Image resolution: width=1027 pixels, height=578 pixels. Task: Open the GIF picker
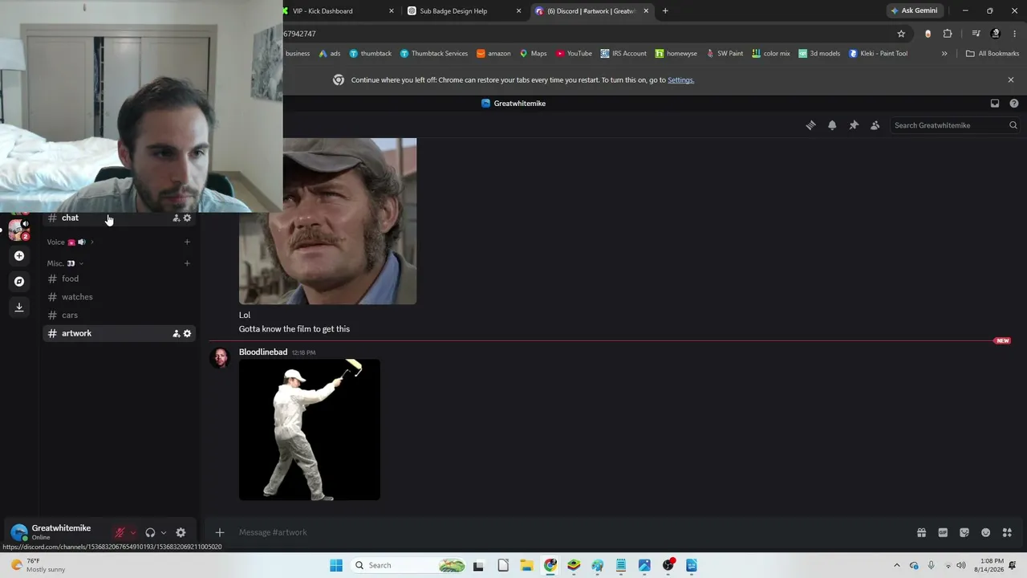click(x=943, y=532)
